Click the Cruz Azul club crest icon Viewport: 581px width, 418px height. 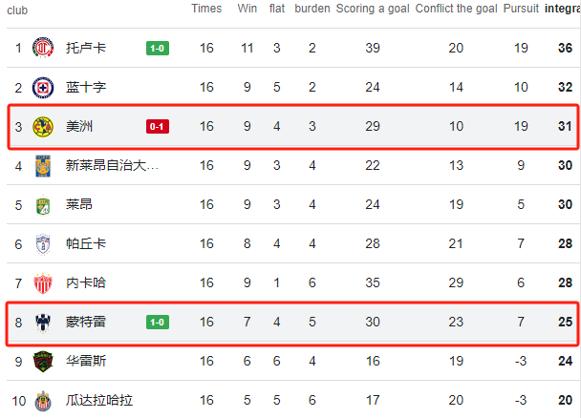click(43, 88)
